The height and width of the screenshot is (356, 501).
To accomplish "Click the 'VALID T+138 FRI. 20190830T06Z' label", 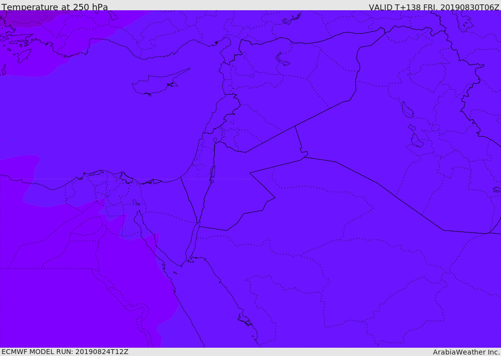I will [x=434, y=7].
